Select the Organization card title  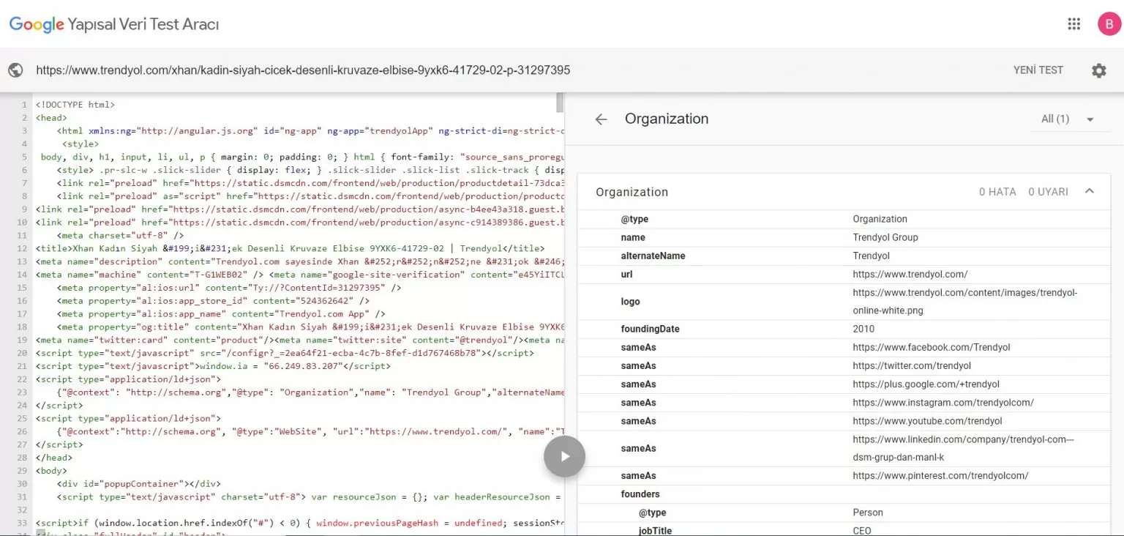tap(632, 192)
